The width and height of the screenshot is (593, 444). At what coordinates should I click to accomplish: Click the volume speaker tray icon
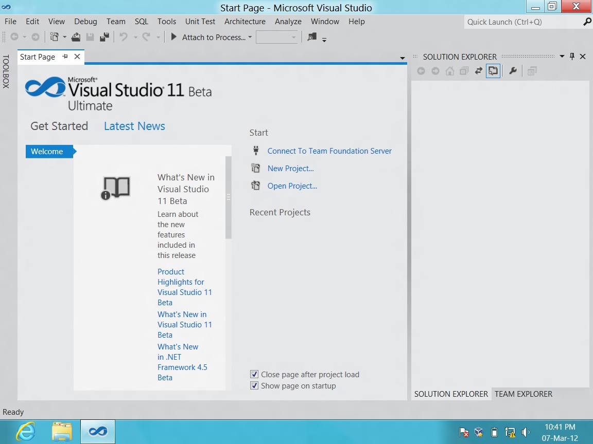click(526, 432)
